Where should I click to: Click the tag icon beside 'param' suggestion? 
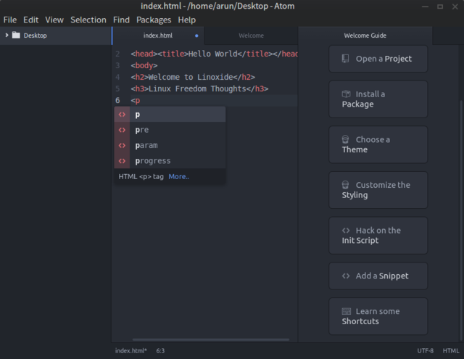(122, 145)
